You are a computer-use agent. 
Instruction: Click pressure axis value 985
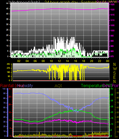112,46
